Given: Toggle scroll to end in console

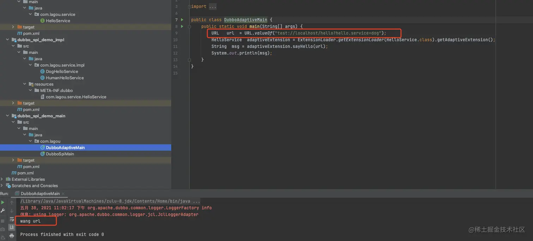Looking at the screenshot, I should pos(12,228).
